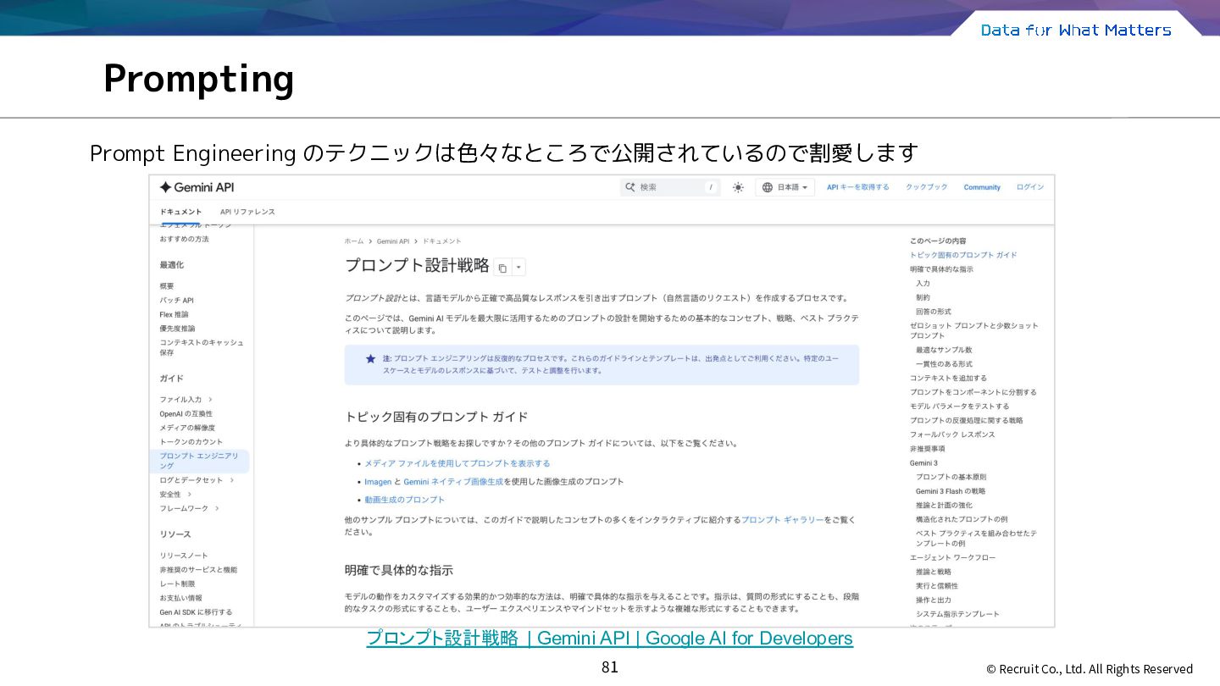Expand the フレームワーク sidebar item
This screenshot has height=686, width=1220.
click(190, 508)
